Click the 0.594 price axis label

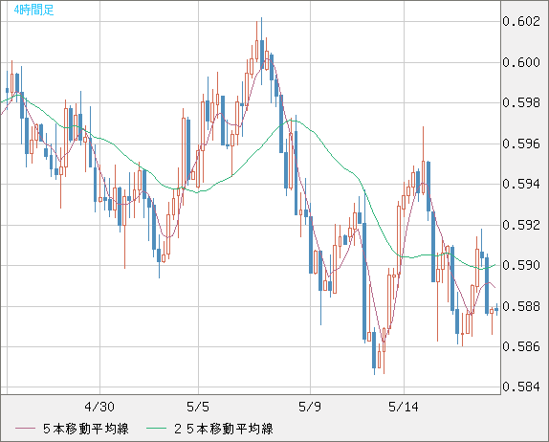521,184
